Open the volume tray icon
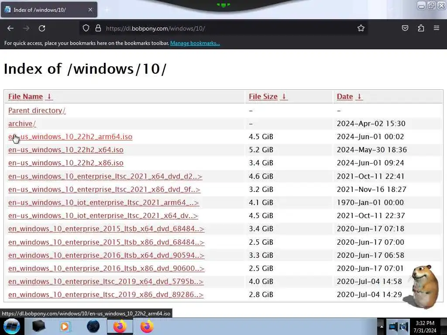447x335 pixels. 404,326
